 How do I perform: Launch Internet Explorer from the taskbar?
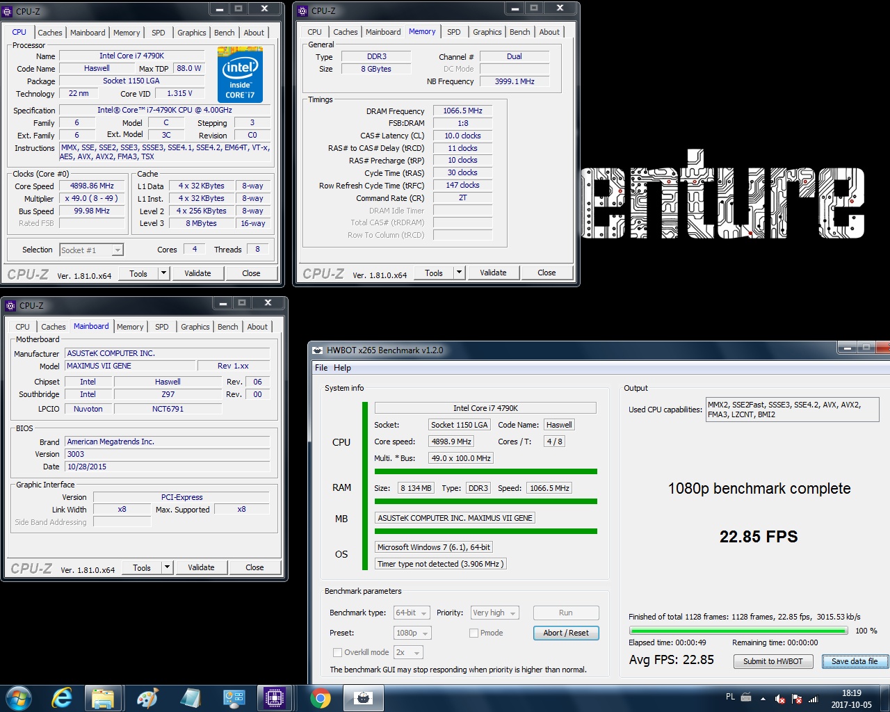click(62, 697)
